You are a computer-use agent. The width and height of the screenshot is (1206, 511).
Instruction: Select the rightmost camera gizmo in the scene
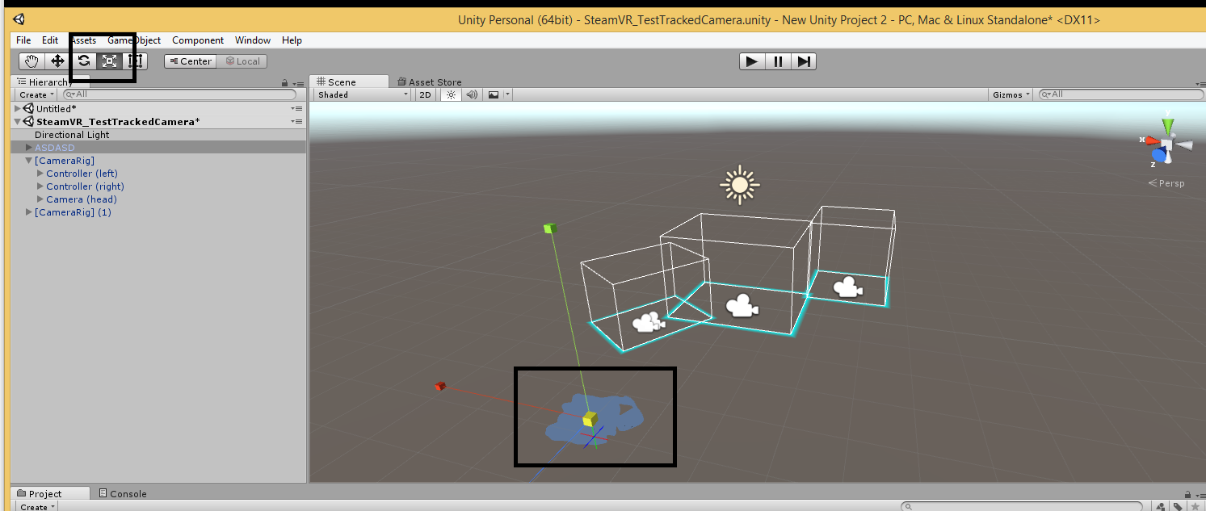847,287
